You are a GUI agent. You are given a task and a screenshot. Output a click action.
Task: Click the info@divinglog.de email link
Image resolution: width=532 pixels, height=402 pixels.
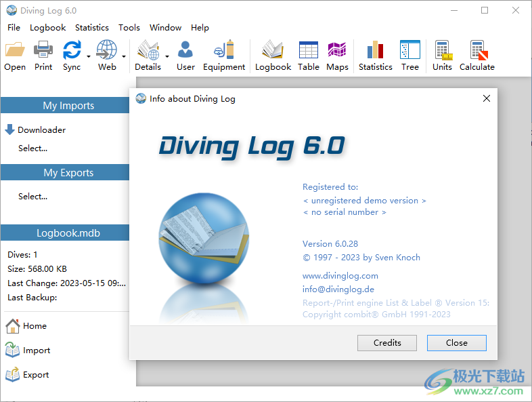pyautogui.click(x=338, y=289)
